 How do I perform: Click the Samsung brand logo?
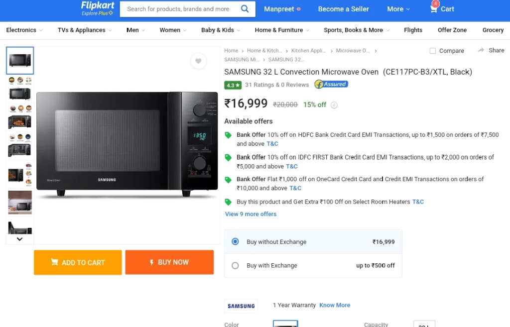241,306
